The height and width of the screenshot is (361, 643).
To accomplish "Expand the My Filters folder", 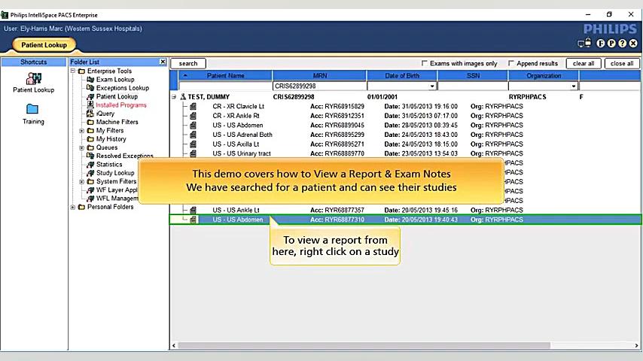I will point(81,131).
